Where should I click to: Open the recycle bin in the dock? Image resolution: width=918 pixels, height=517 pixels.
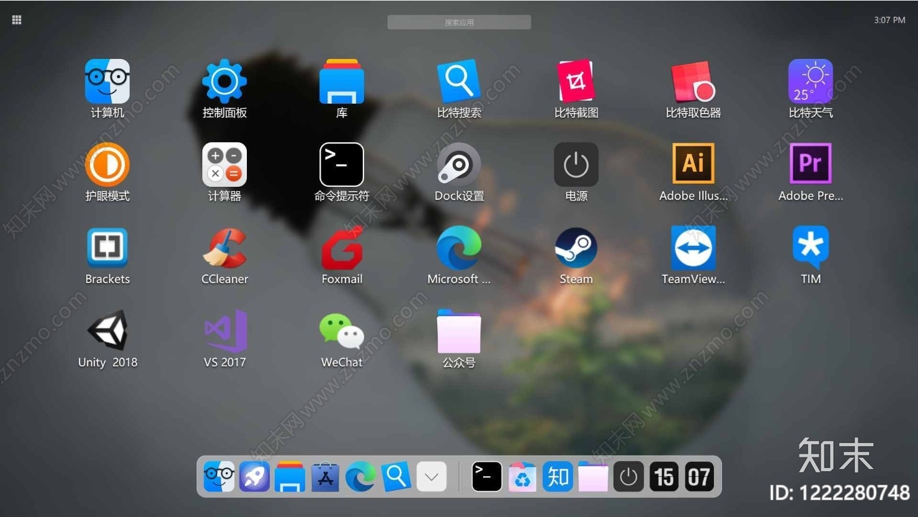tap(522, 477)
